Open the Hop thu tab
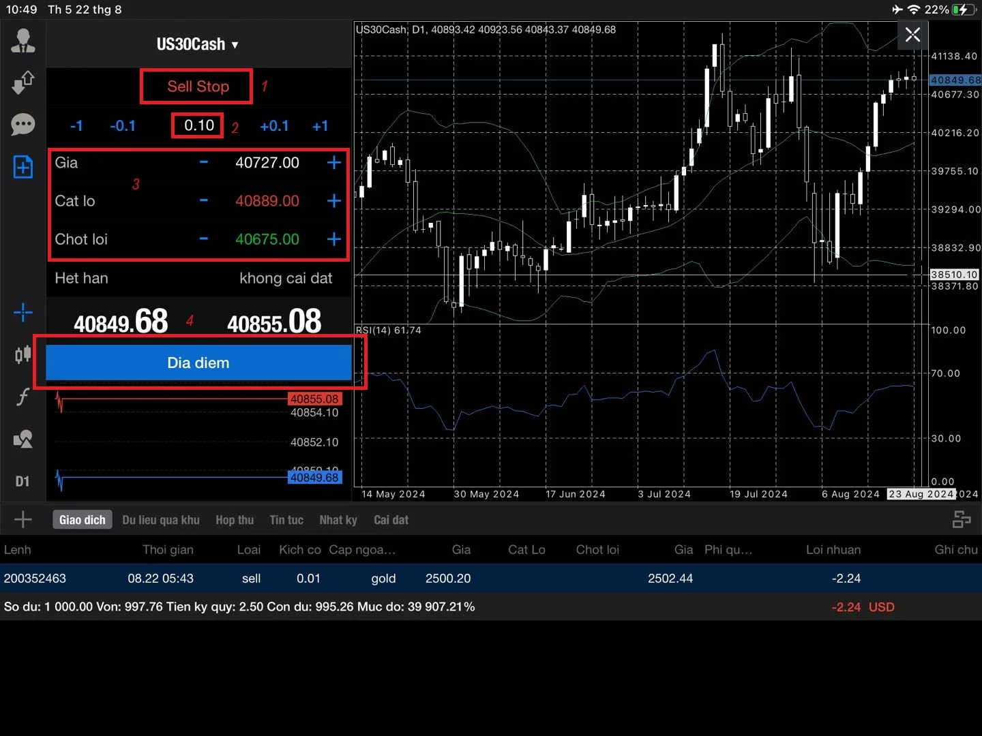This screenshot has height=736, width=982. click(235, 520)
